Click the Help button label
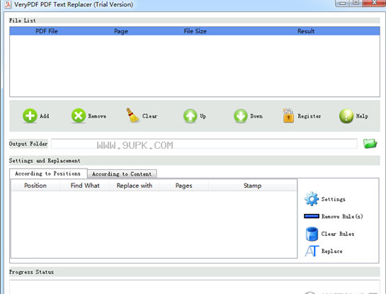 pyautogui.click(x=362, y=116)
